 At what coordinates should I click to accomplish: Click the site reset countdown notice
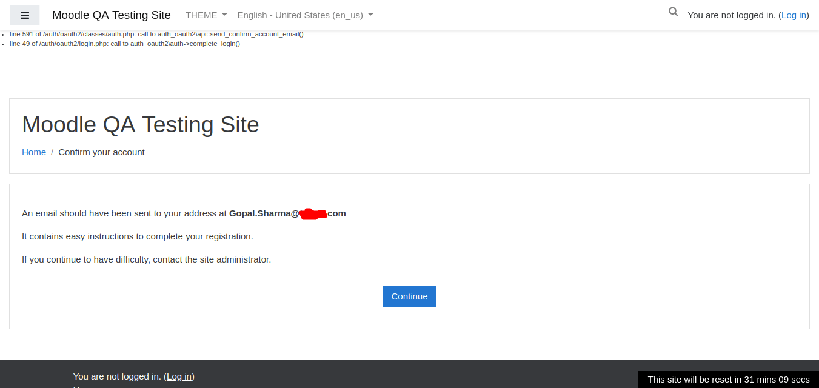729,380
